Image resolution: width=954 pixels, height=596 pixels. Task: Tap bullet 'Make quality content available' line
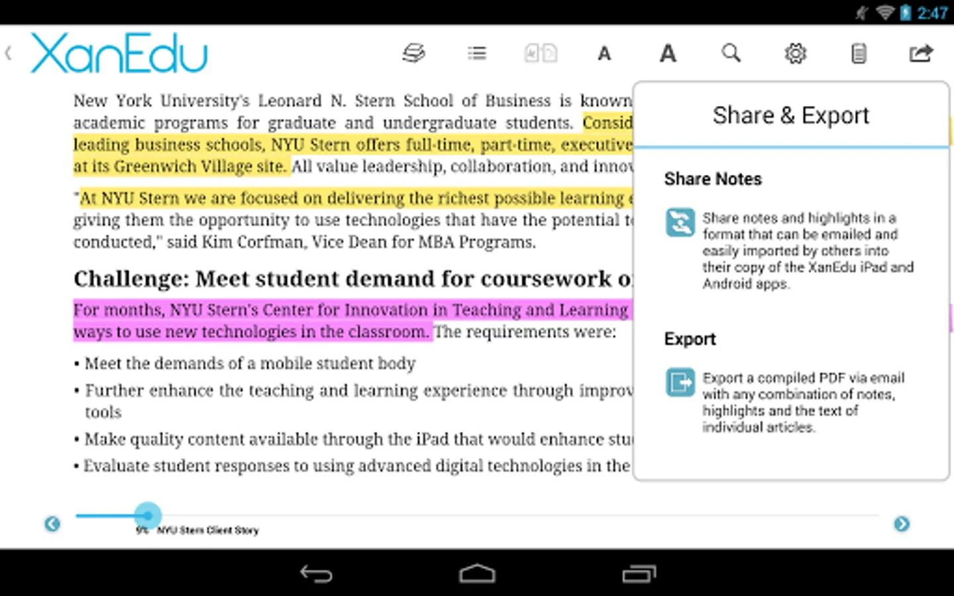[353, 439]
